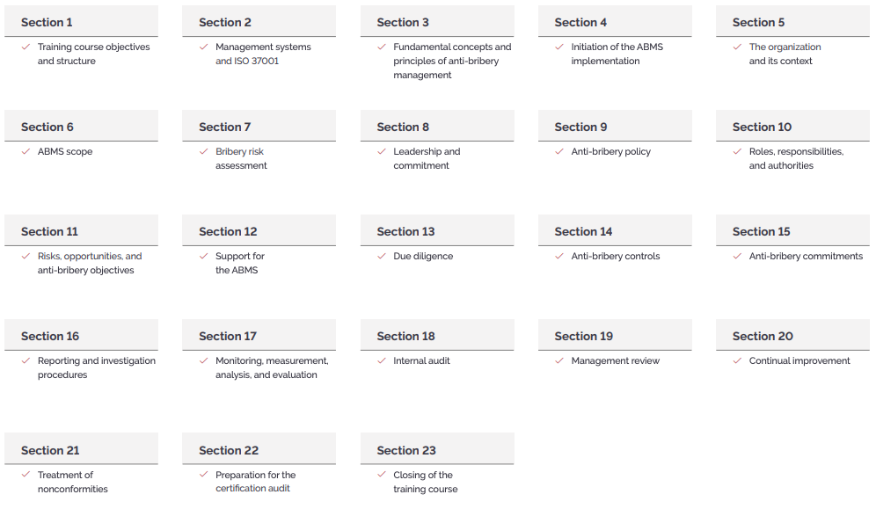Click the checkmark next to ABMS scope
This screenshot has width=876, height=509.
pyautogui.click(x=26, y=151)
